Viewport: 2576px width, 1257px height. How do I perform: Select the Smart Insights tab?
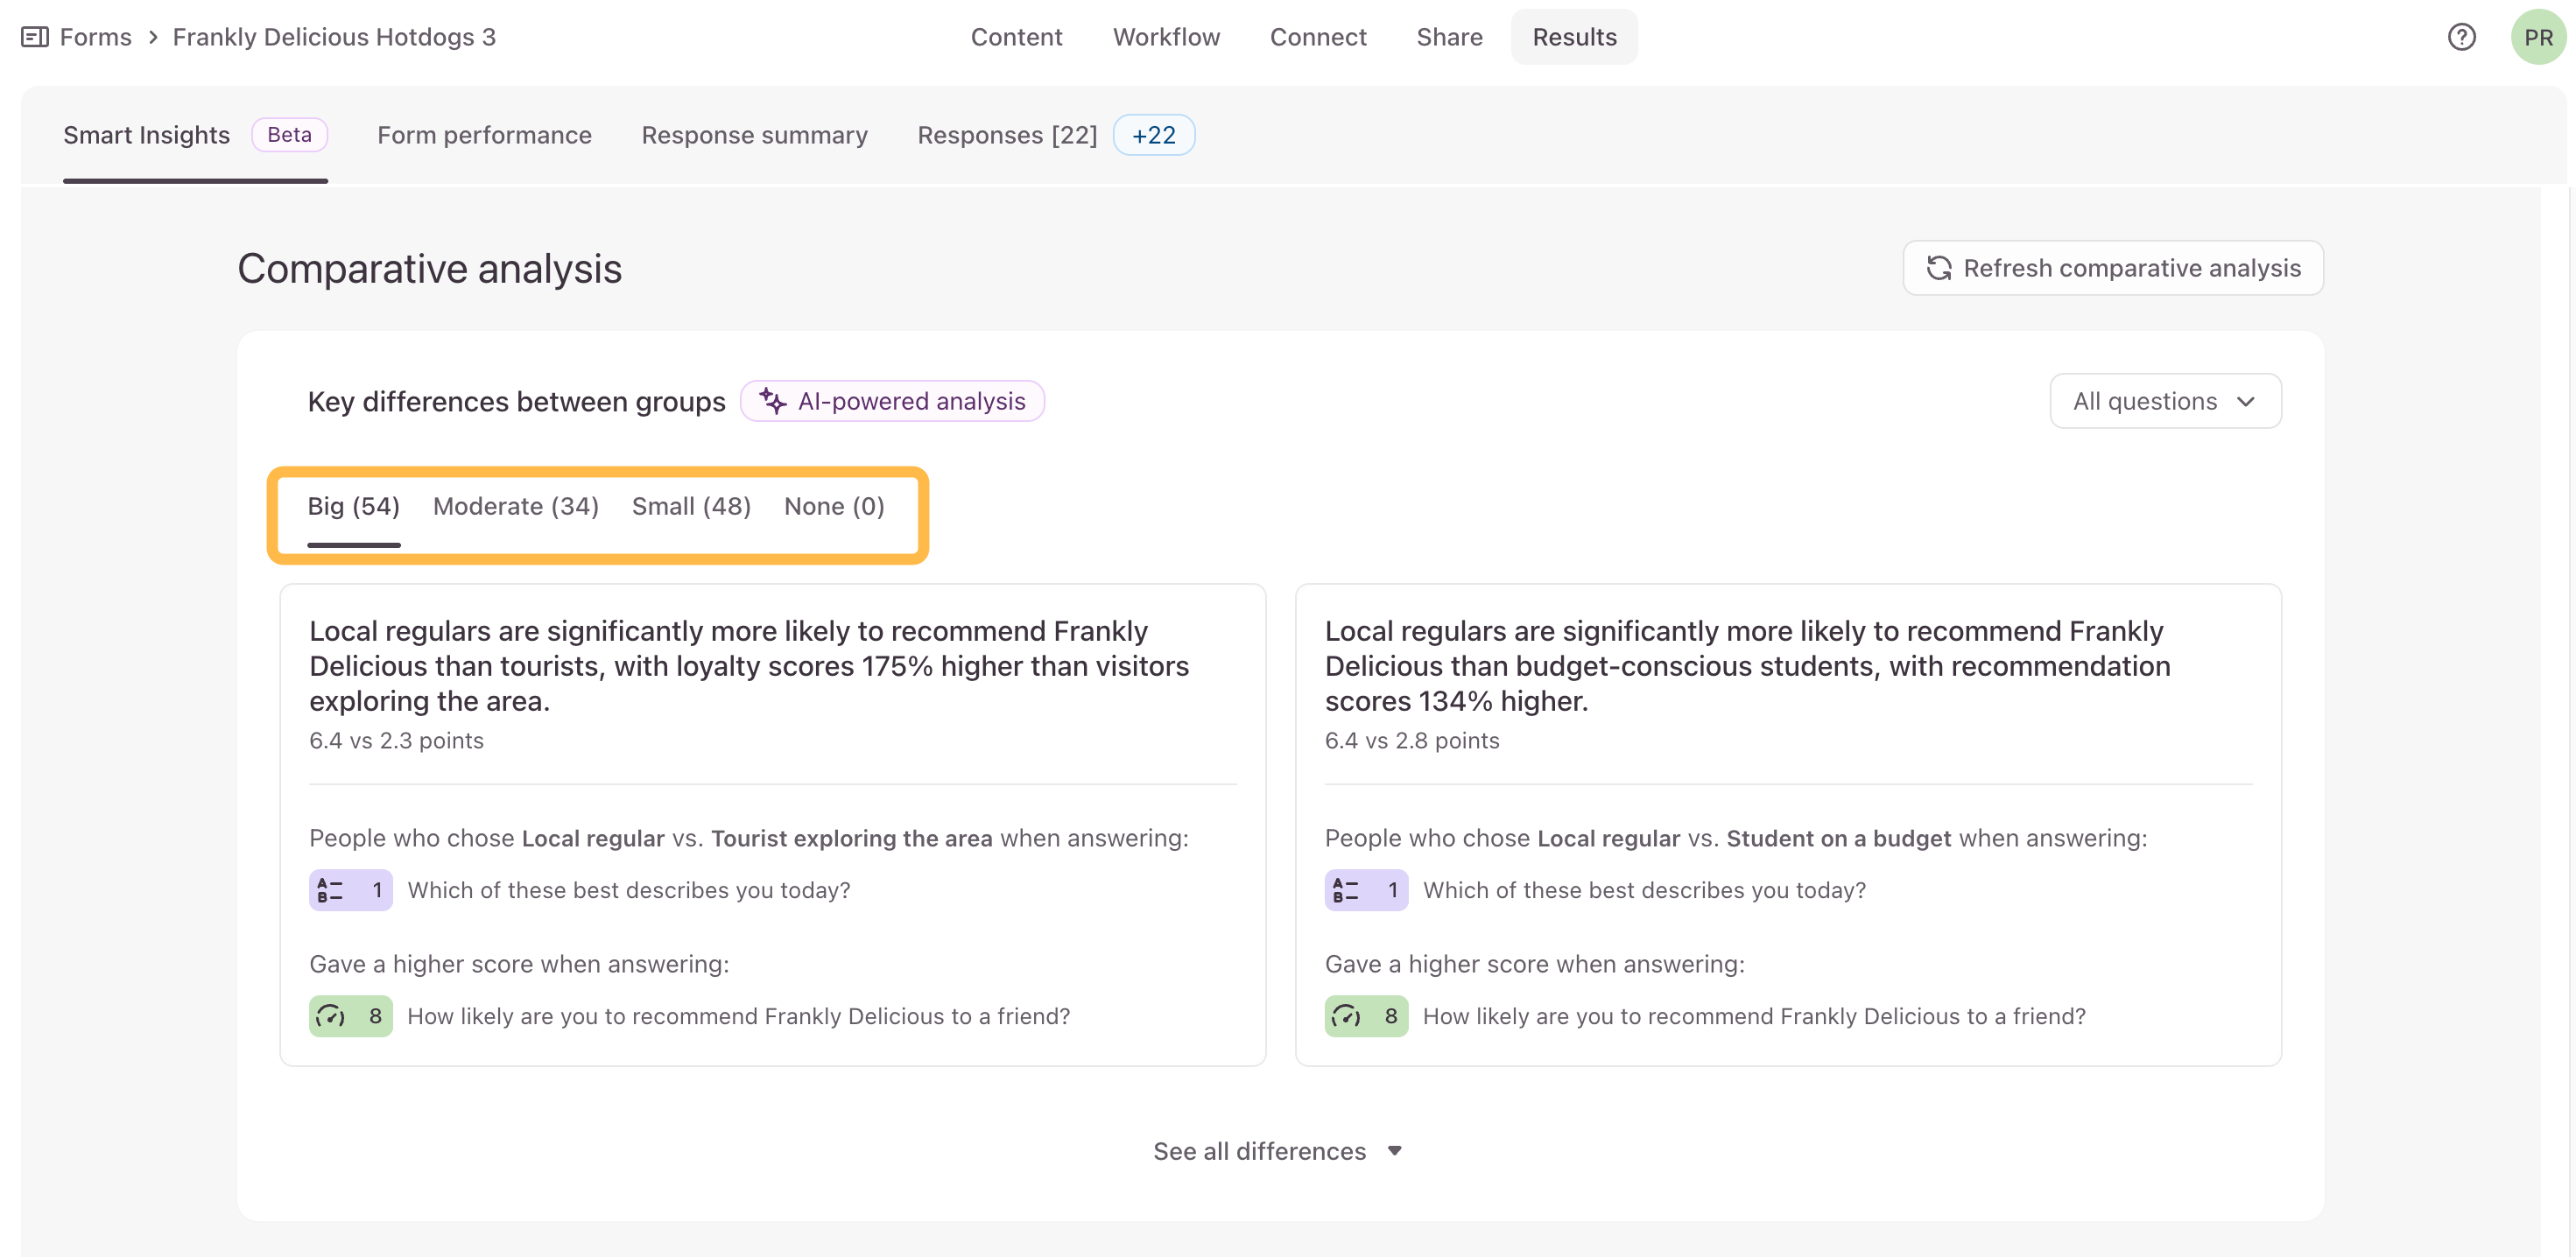(146, 135)
